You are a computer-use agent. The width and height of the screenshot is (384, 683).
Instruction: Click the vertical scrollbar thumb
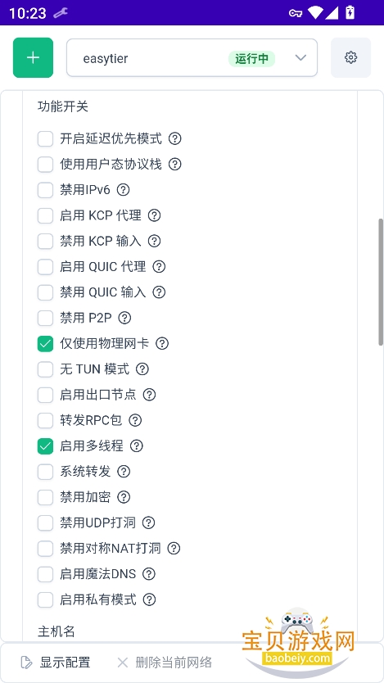coord(381,282)
